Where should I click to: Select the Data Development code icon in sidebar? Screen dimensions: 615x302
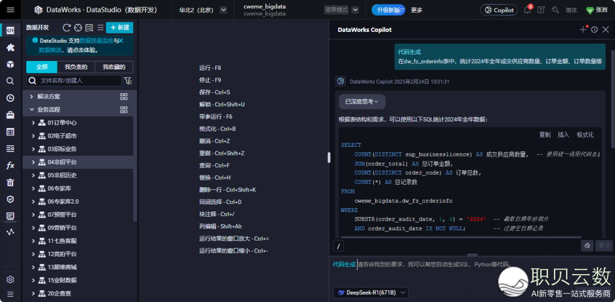[x=11, y=31]
